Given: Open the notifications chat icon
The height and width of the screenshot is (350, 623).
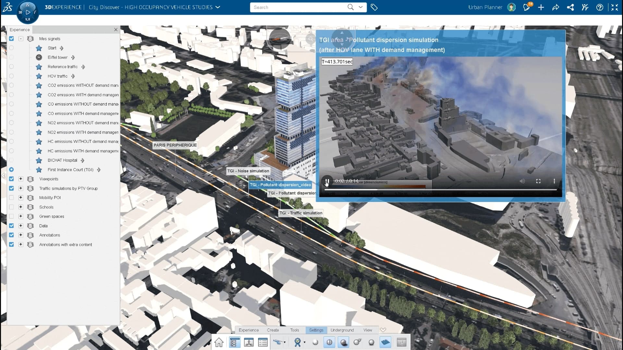Looking at the screenshot, I should tap(526, 7).
